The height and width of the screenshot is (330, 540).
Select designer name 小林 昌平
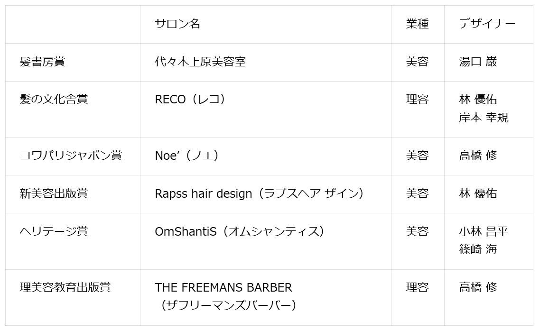coord(484,231)
